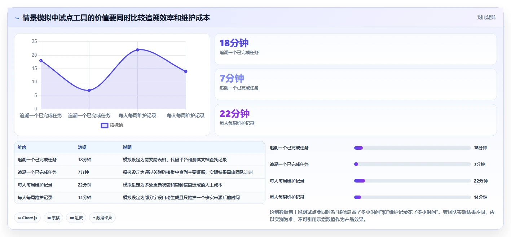Screen dimensions: 511x237
Task: Click the dimension cell in the 18分钟 table row
Action: [x=37, y=159]
